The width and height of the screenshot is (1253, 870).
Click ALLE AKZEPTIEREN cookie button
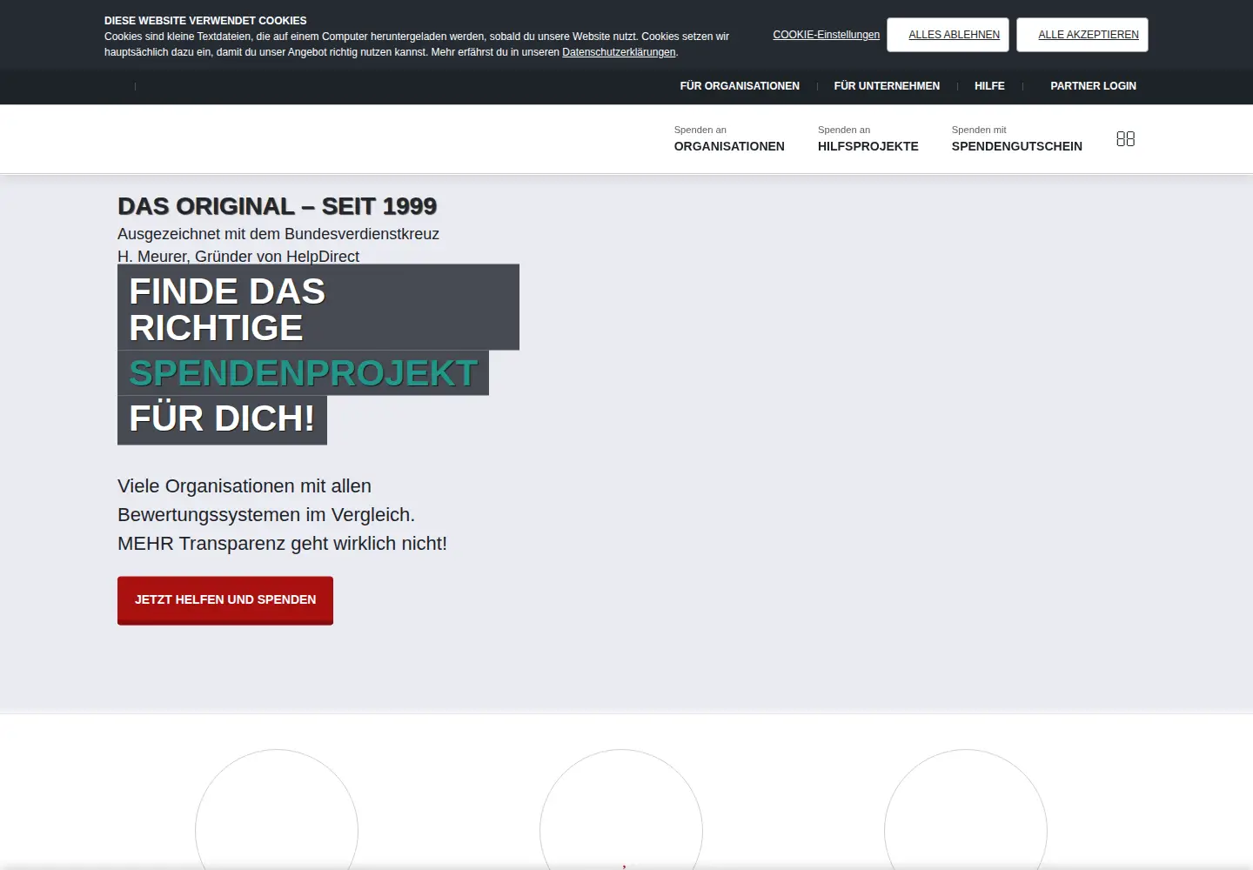(1082, 35)
